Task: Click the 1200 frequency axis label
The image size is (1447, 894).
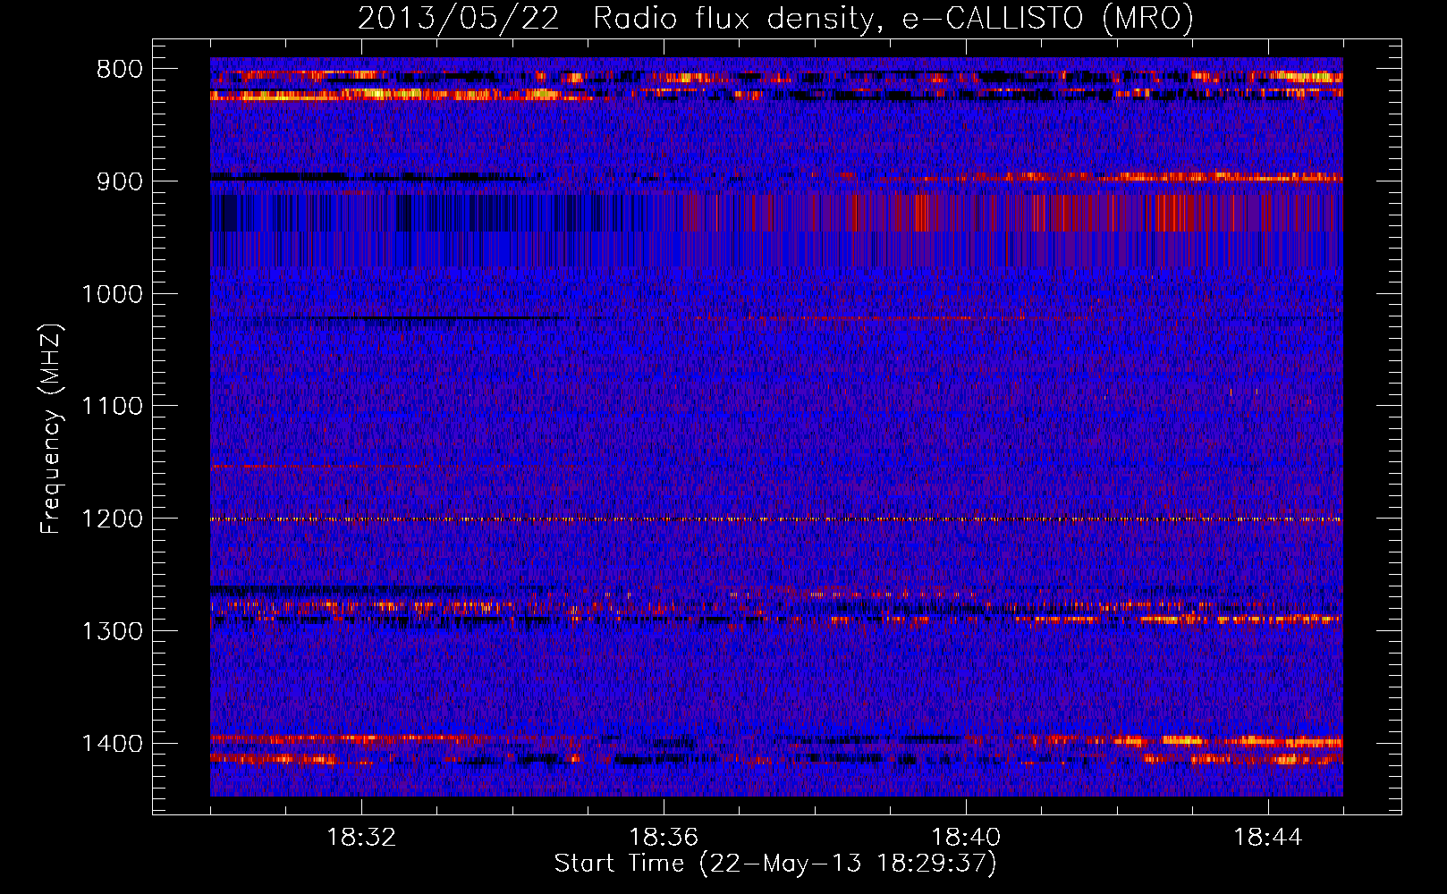Action: [112, 519]
